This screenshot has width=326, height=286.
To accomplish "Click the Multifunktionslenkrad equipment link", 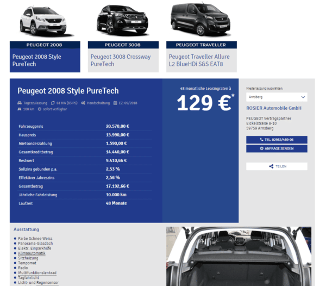I will pyautogui.click(x=37, y=273).
